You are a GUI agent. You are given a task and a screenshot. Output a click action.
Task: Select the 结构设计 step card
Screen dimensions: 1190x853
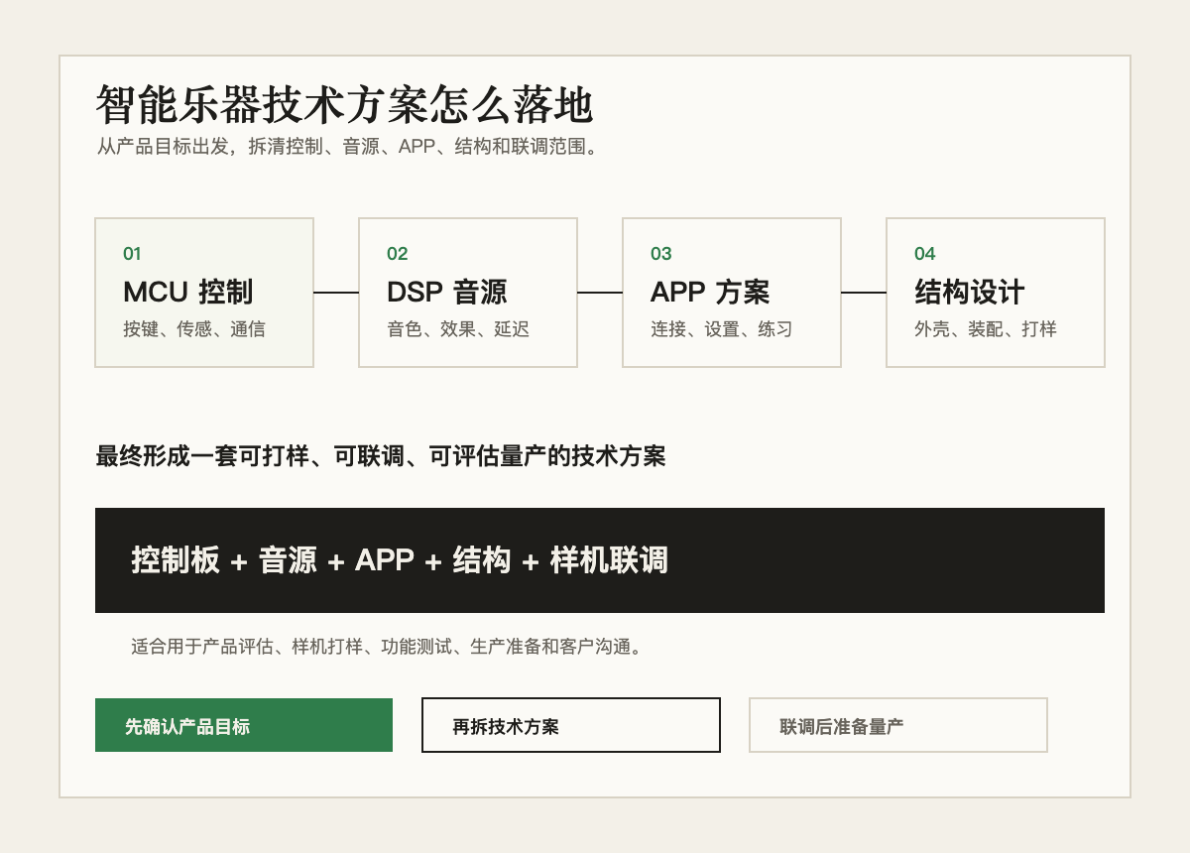pyautogui.click(x=996, y=293)
